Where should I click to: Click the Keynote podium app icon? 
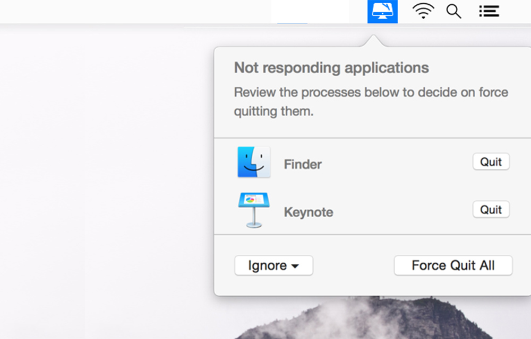tap(254, 210)
